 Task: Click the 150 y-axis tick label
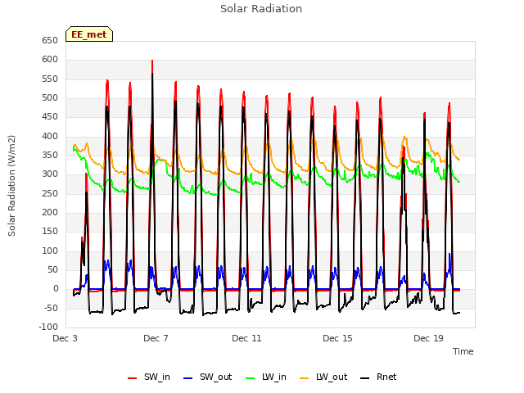(50, 231)
